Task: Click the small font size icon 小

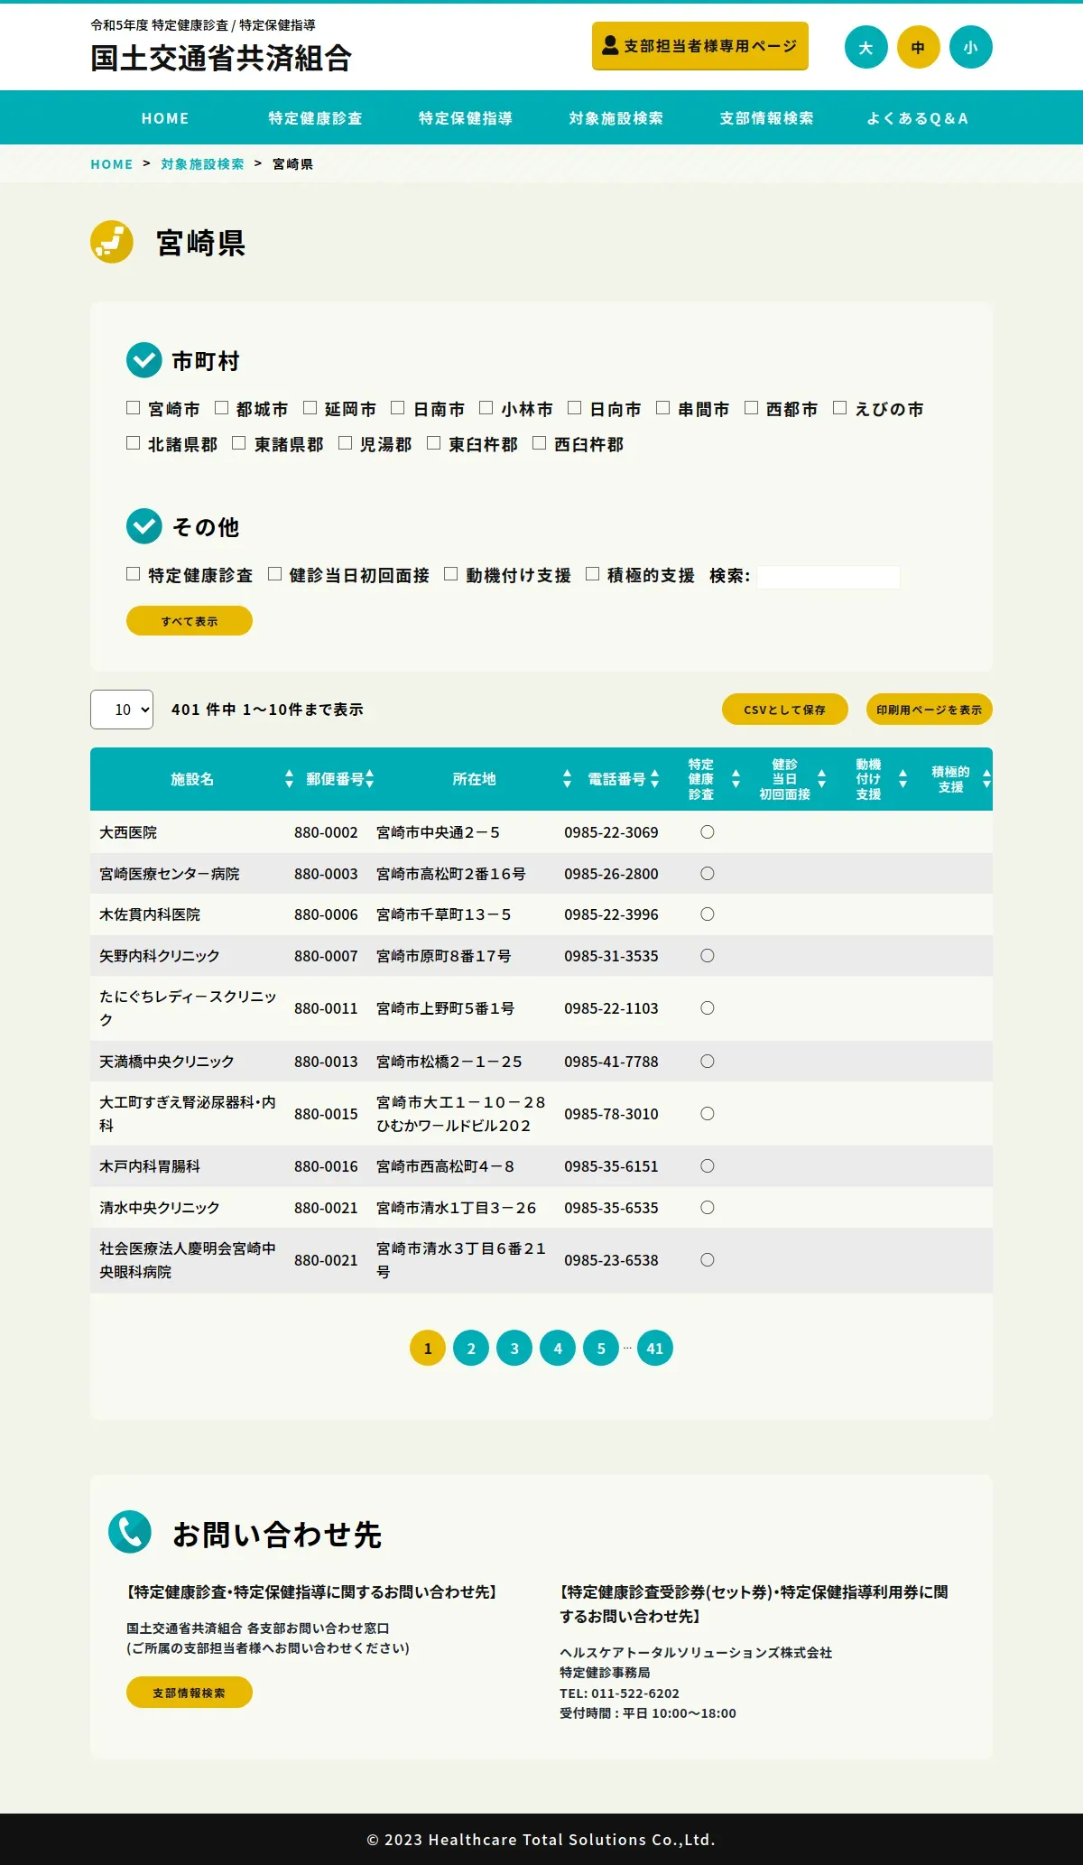Action: point(970,47)
